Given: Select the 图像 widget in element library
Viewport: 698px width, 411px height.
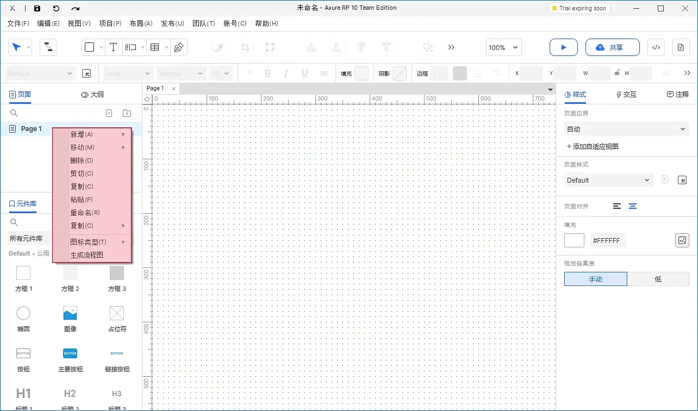Looking at the screenshot, I should click(70, 314).
